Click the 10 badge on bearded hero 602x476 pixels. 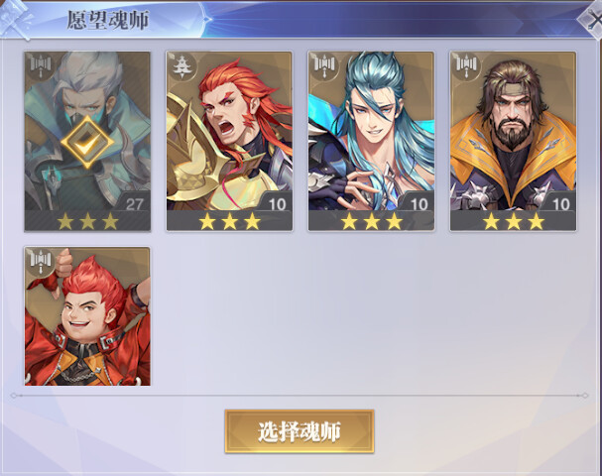coord(561,204)
